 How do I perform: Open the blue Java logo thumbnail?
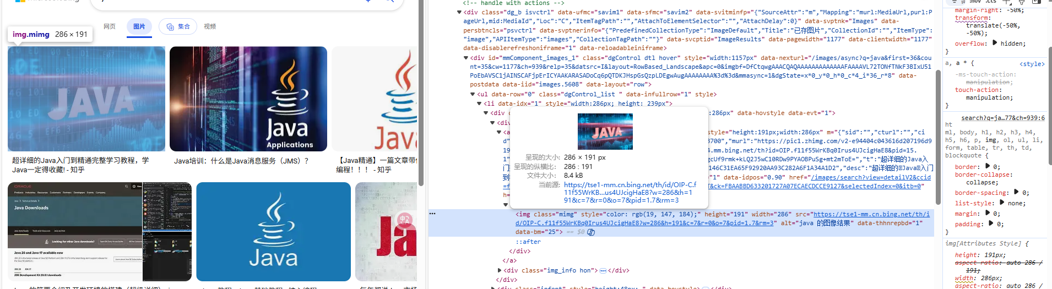click(x=273, y=232)
